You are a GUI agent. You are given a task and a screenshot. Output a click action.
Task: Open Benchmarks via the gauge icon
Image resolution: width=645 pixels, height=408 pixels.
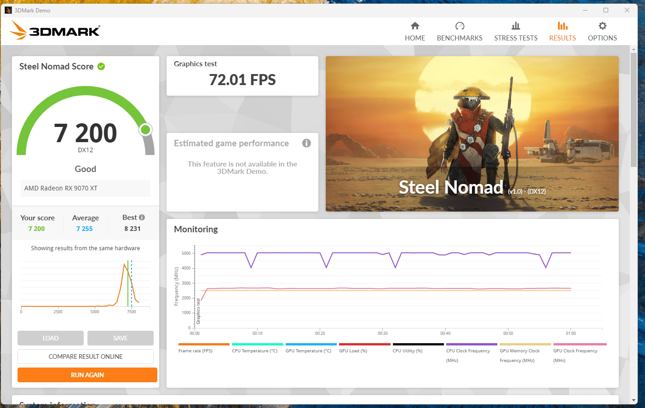[460, 26]
